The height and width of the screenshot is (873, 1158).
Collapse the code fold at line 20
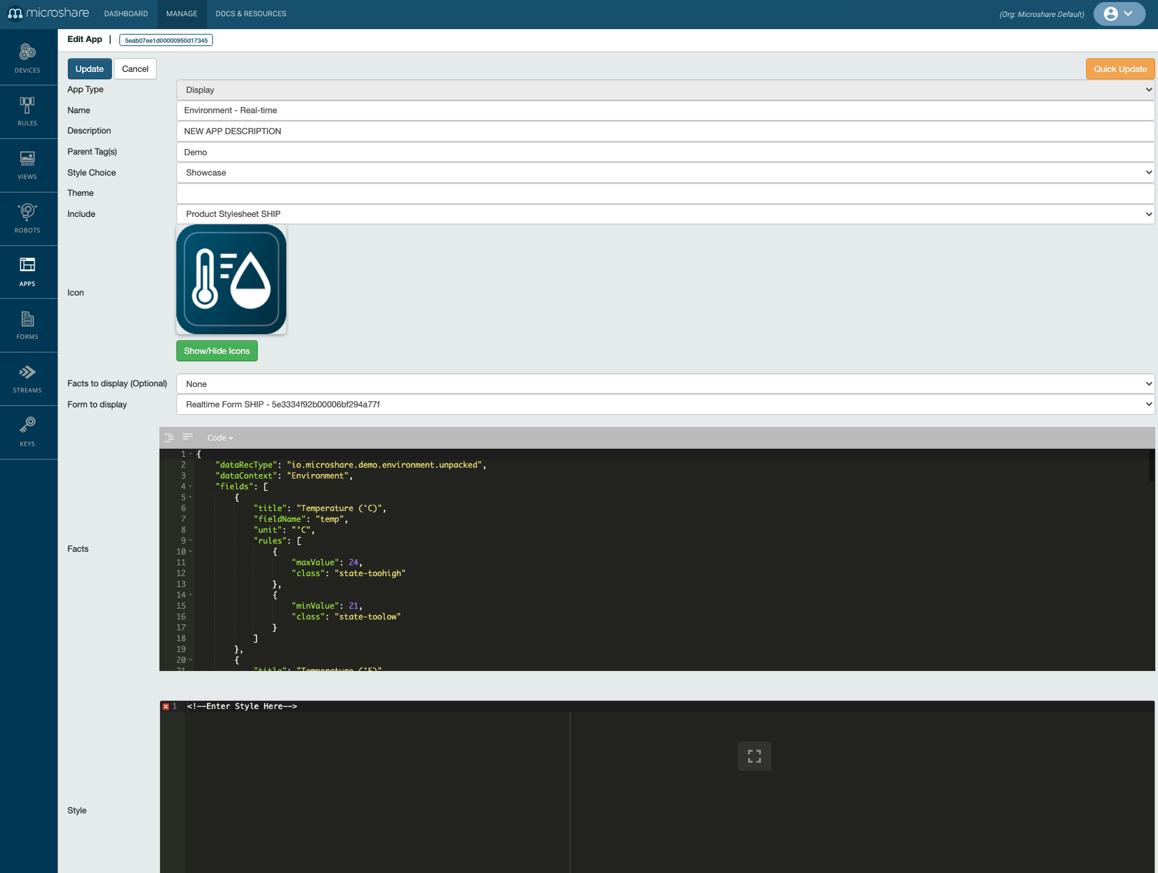click(191, 660)
